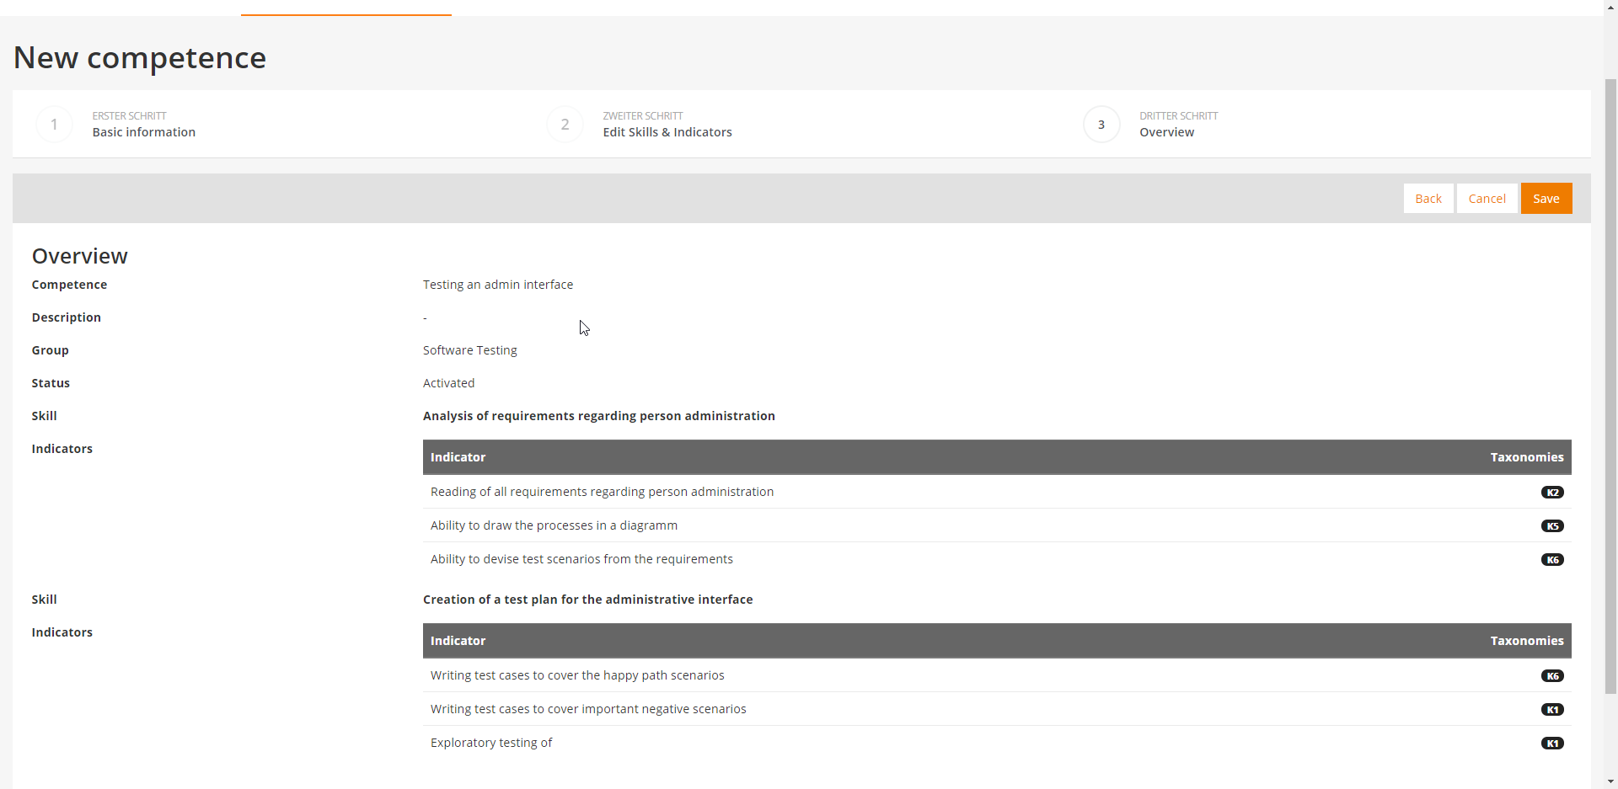Screen dimensions: 1618x789
Task: Click K6 badge for happy path scenarios row
Action: pyautogui.click(x=1551, y=676)
